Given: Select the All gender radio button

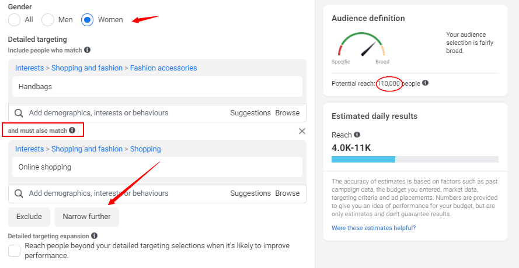Looking at the screenshot, I should coord(15,20).
